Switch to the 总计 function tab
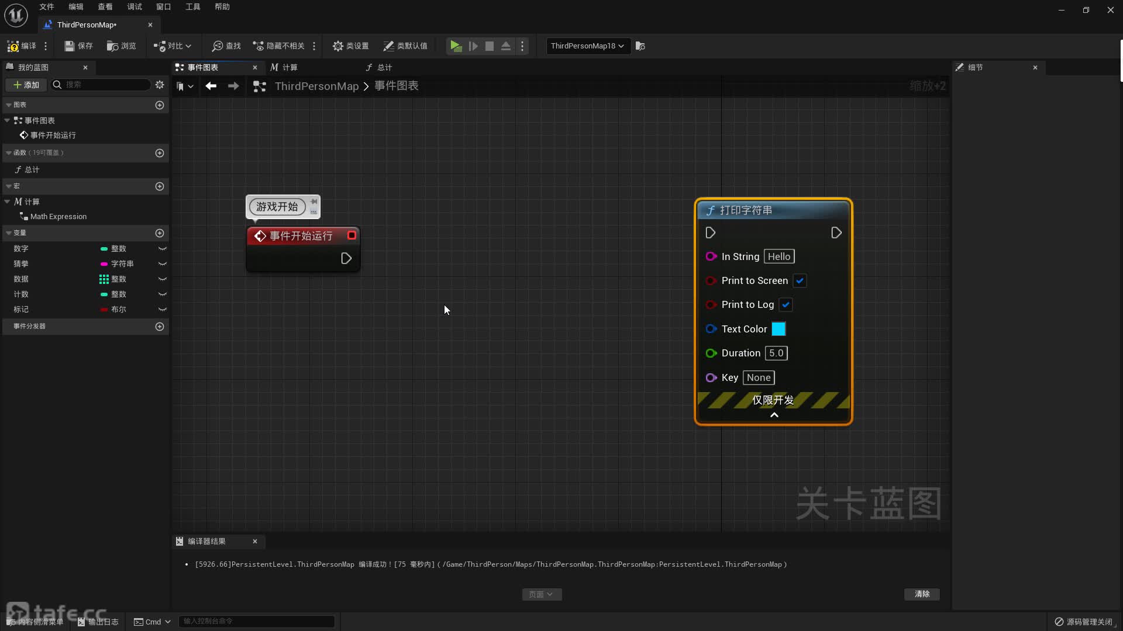Viewport: 1123px width, 631px height. pos(379,67)
